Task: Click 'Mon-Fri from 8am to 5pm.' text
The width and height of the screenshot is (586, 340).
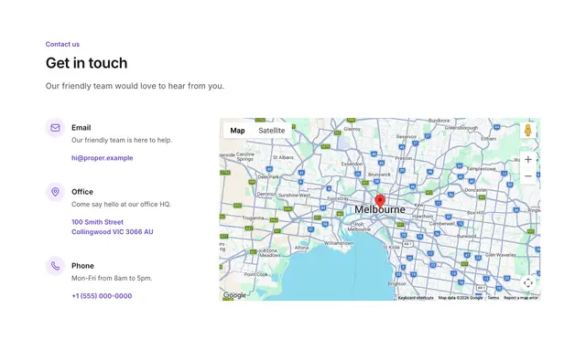Action: point(112,278)
